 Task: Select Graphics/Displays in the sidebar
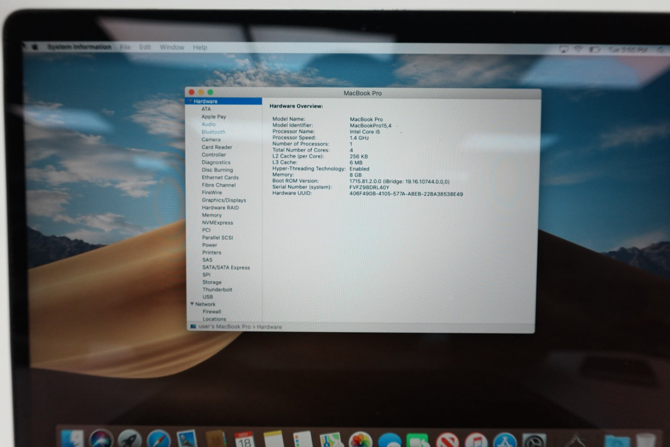point(224,200)
